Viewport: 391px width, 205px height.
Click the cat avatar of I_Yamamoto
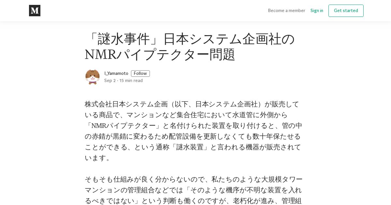coord(93,77)
